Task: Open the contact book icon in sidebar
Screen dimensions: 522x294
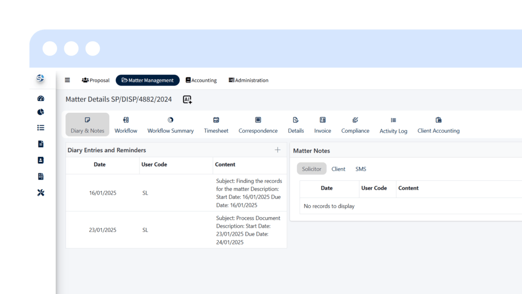Action: point(41,160)
